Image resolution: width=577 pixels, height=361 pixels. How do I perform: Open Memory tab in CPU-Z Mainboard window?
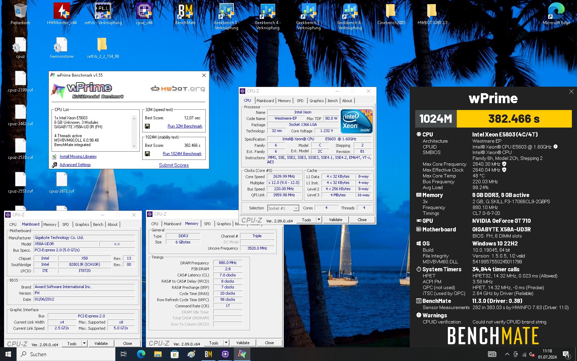[50, 225]
